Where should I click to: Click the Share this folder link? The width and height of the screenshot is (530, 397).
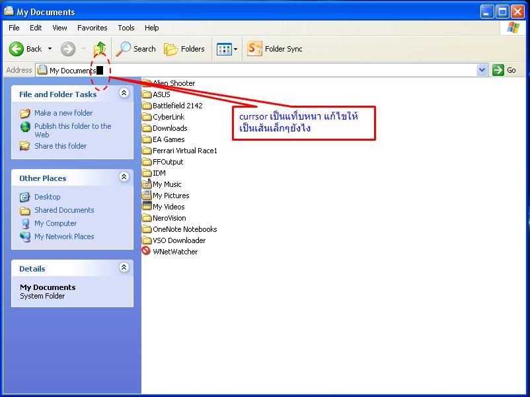(x=61, y=146)
